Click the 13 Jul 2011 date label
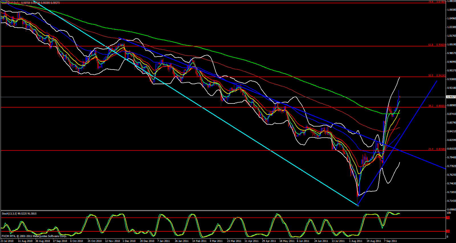The height and width of the screenshot is (243, 456). [x=338, y=241]
